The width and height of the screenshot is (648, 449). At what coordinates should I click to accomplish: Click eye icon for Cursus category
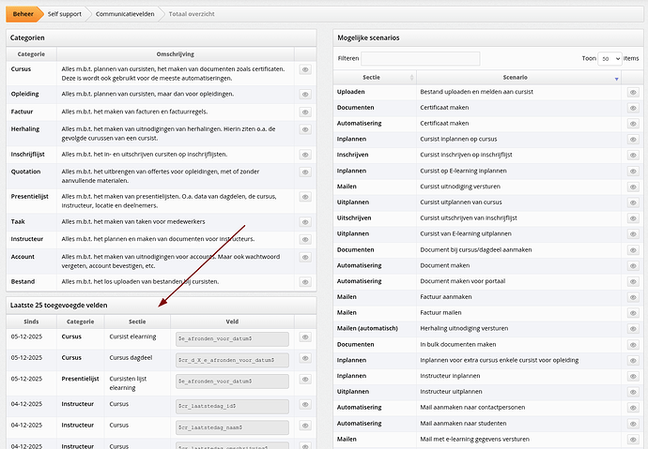pos(306,69)
